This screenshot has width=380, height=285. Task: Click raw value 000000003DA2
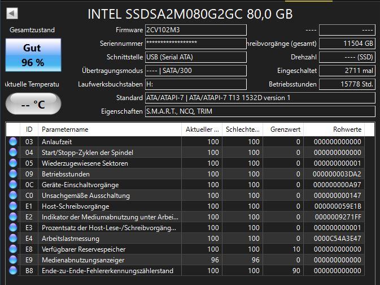[x=337, y=174]
